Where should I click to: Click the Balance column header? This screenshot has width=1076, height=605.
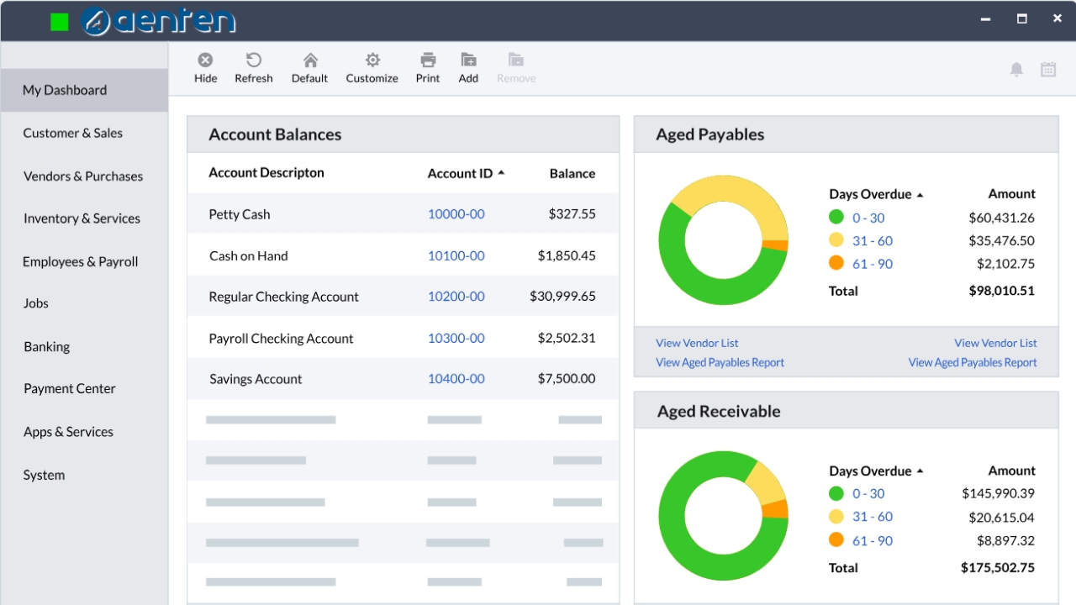click(572, 174)
